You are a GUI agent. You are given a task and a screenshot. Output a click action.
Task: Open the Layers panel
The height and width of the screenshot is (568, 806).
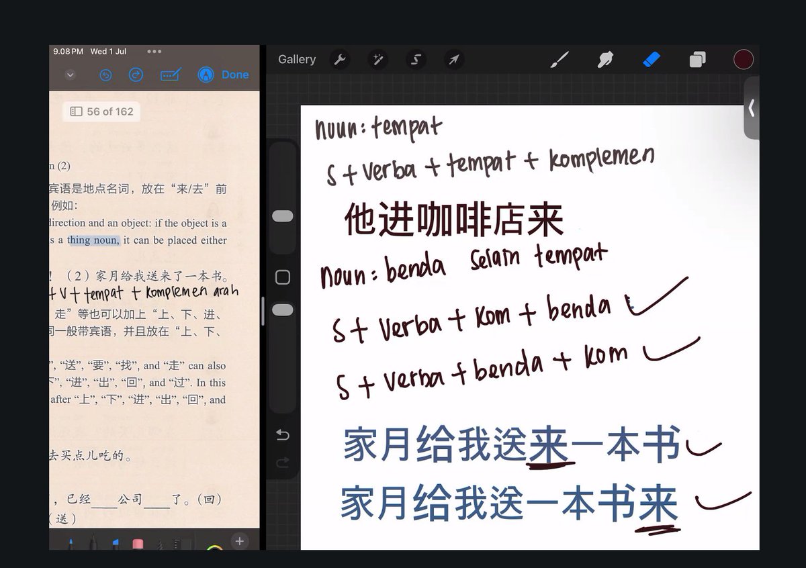click(697, 60)
